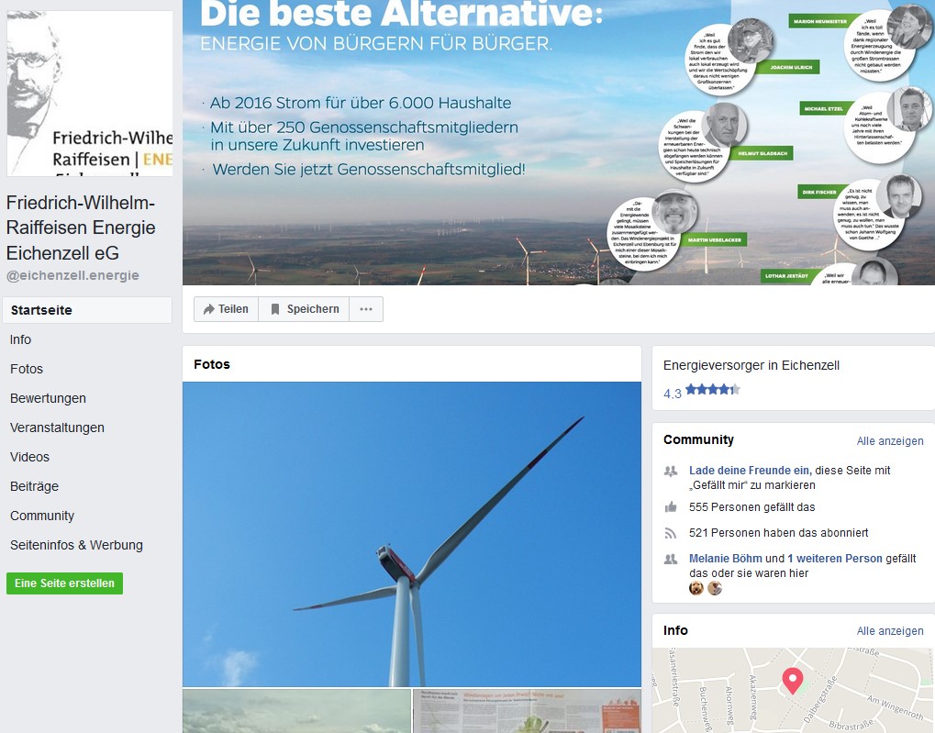935x733 pixels.
Task: Click the thumbs-up likes icon
Action: pyautogui.click(x=671, y=507)
